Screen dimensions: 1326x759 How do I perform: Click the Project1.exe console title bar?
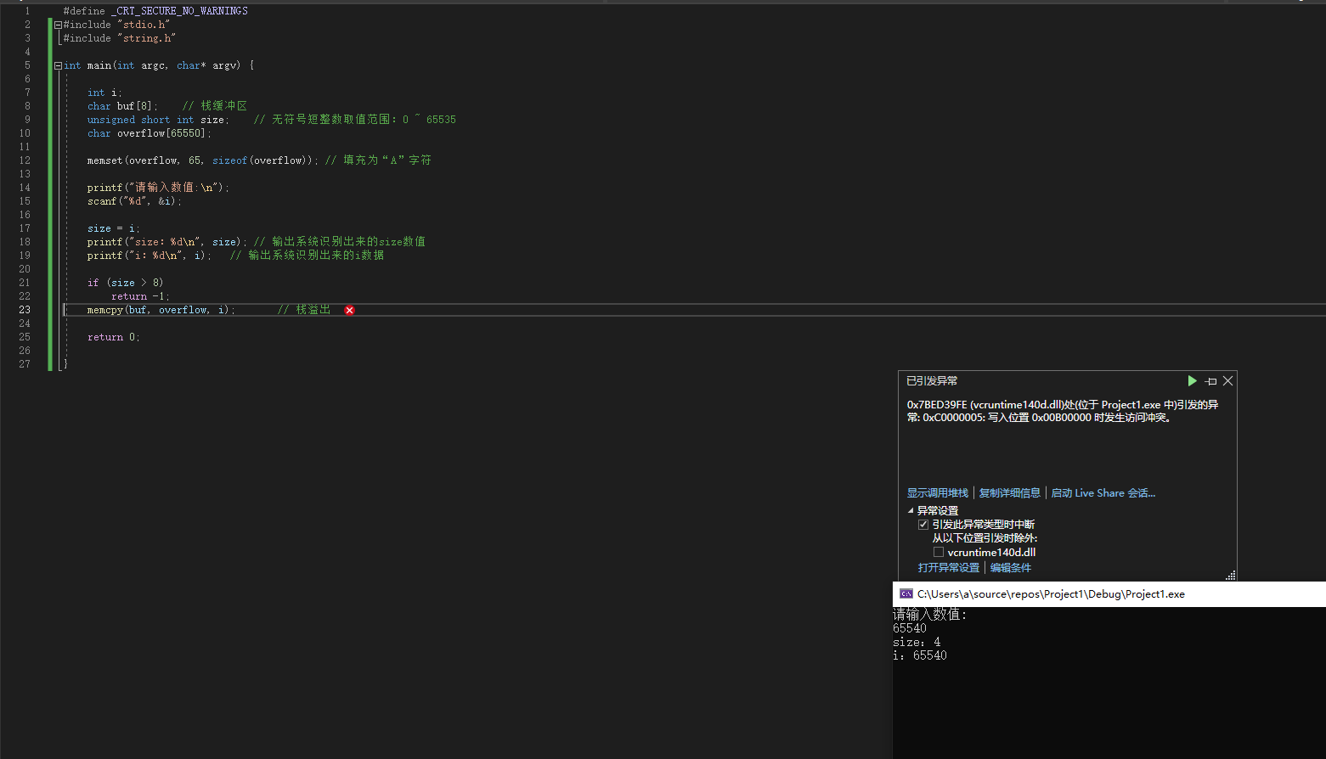1109,594
